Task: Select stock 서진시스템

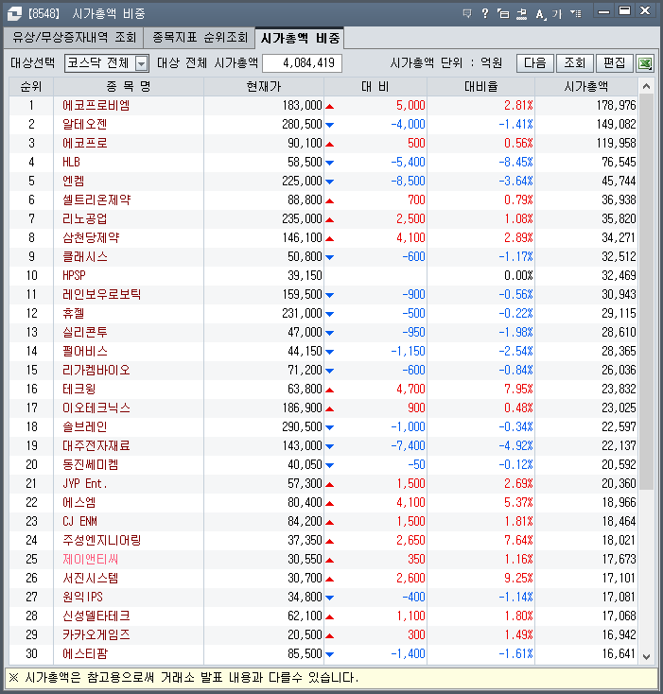Action: [x=90, y=579]
